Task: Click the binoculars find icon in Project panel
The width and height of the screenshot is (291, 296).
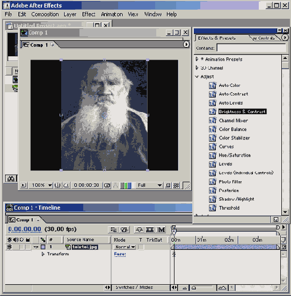Action: tap(11, 179)
